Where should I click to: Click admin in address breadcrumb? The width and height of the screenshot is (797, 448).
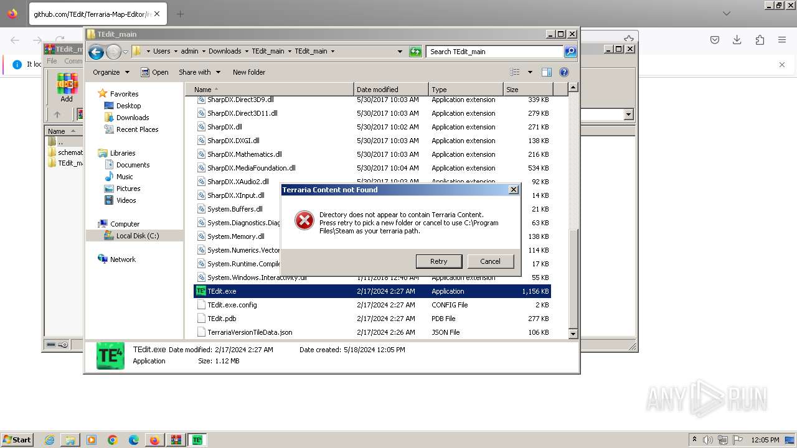point(189,52)
